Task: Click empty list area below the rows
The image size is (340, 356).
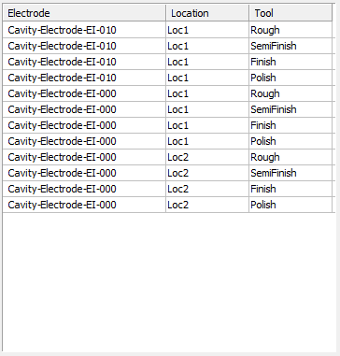Action: coord(168,282)
